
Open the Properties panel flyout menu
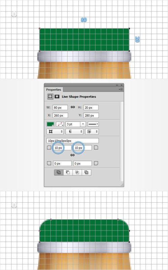tap(121, 90)
